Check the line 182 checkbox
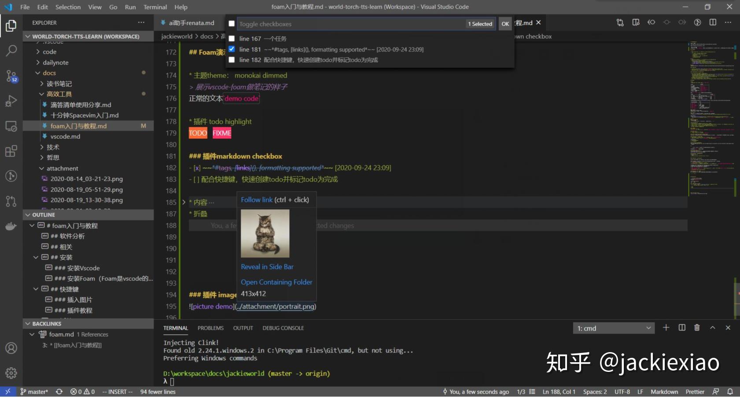 (x=232, y=60)
